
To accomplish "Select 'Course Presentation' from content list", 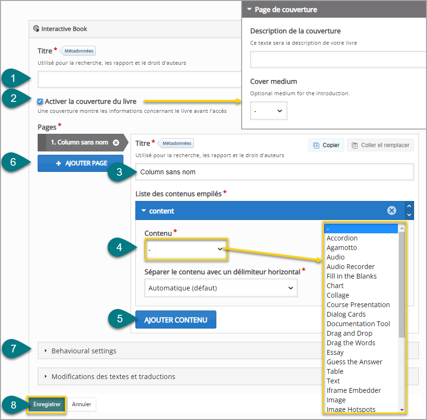I will (358, 305).
